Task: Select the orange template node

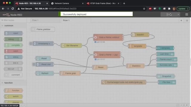Action: coord(137,46)
